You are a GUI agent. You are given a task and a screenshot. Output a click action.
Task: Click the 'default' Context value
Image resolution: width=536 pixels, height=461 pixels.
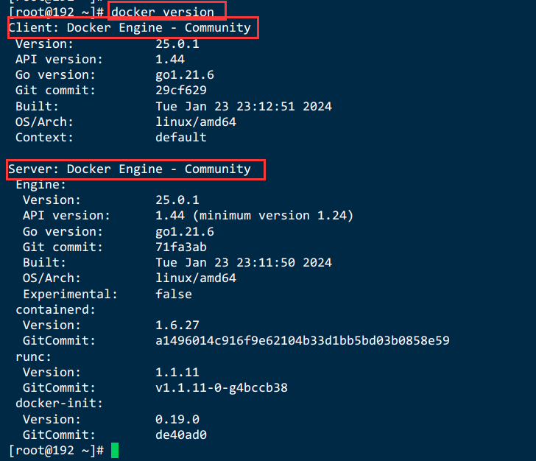181,137
